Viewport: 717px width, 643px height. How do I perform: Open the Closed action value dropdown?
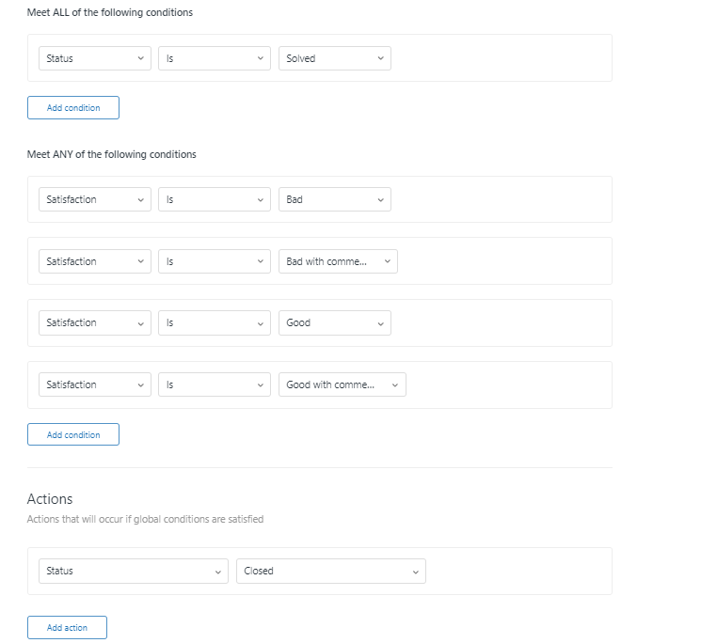[330, 571]
